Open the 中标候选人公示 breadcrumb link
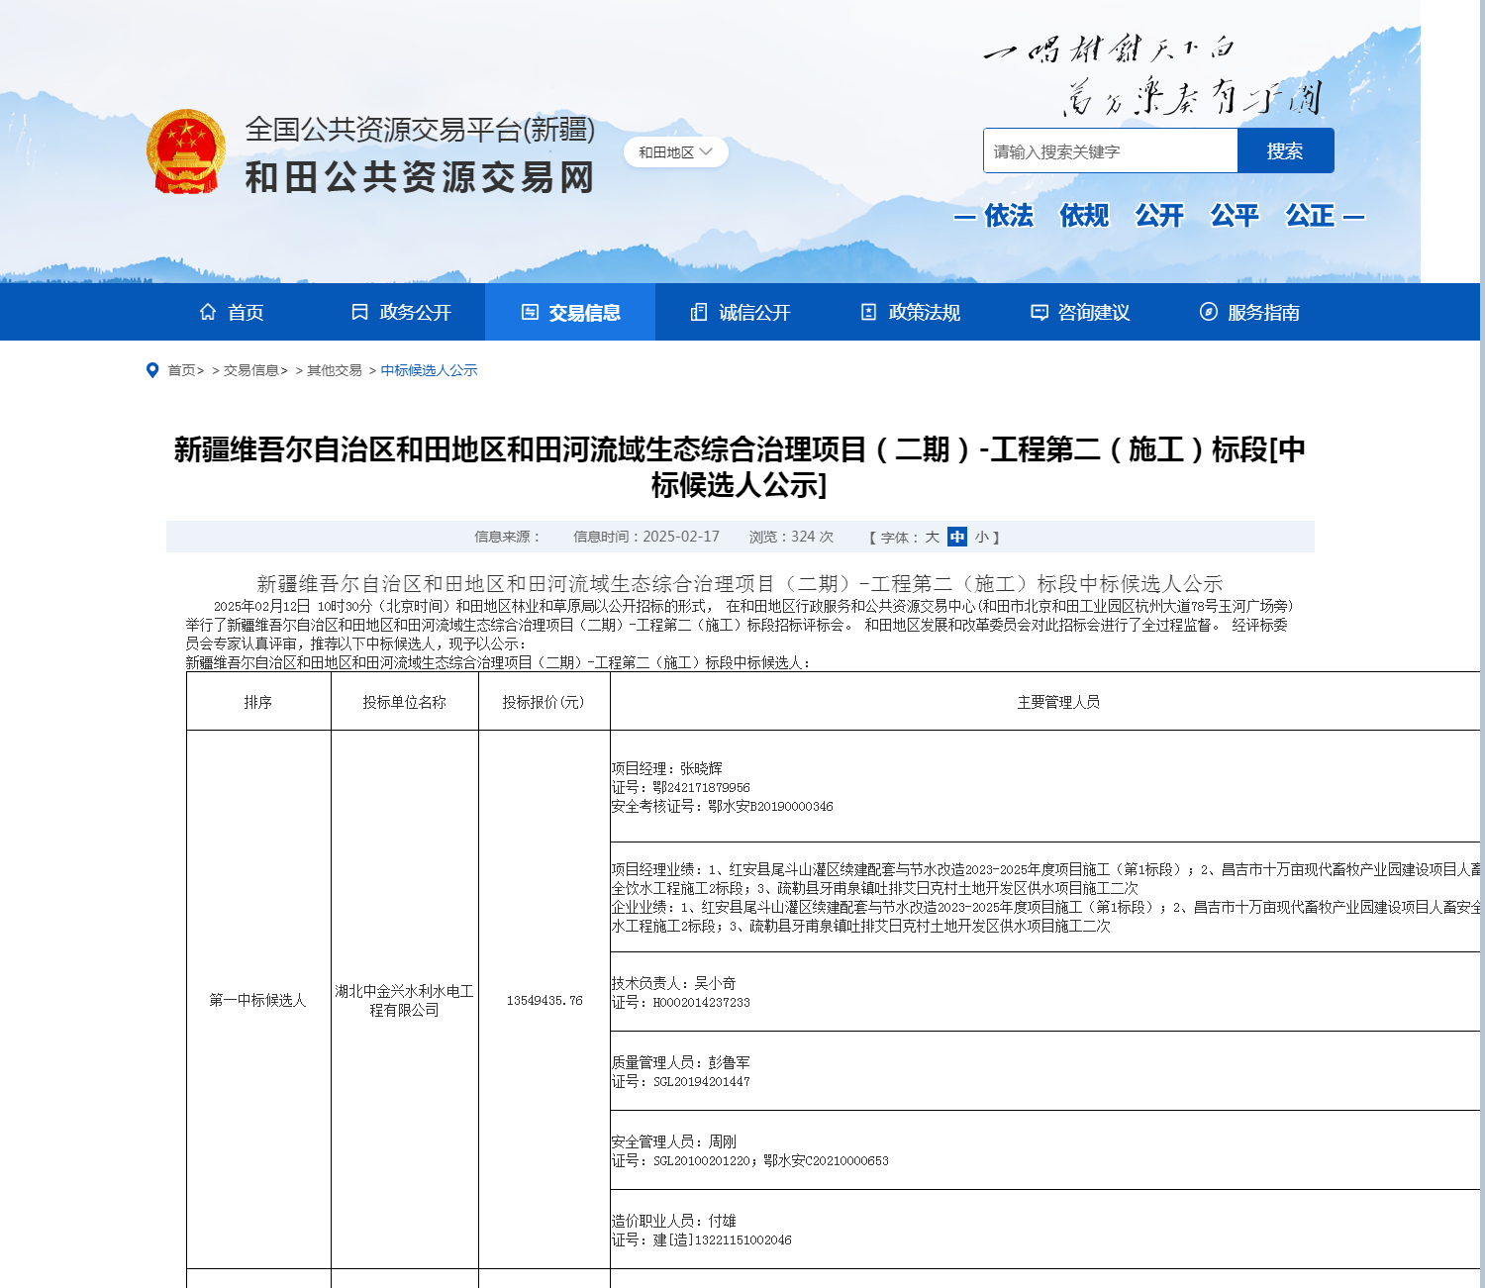Viewport: 1485px width, 1288px height. pyautogui.click(x=430, y=369)
